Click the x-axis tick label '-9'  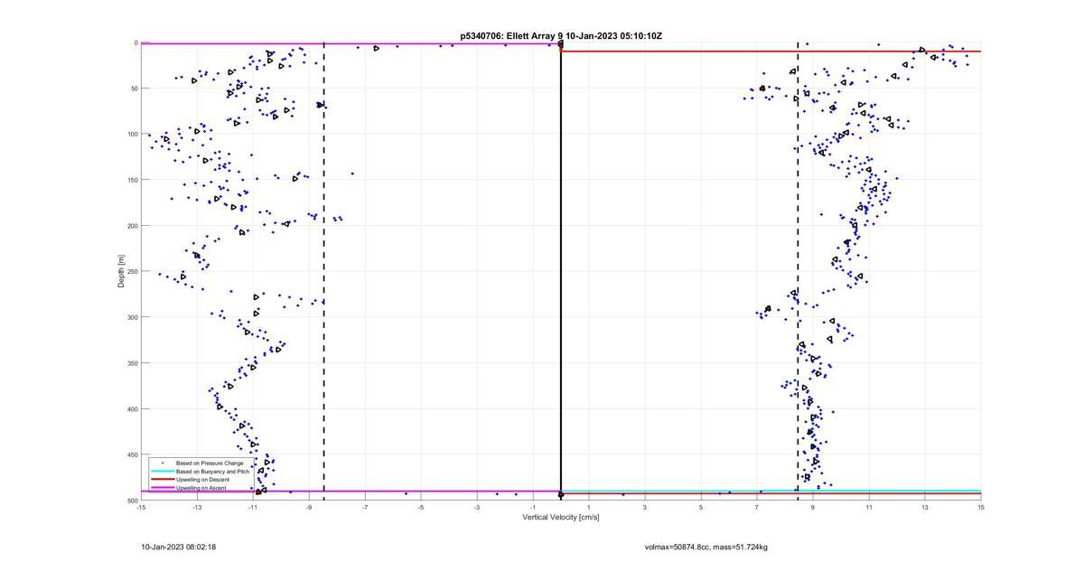(309, 507)
